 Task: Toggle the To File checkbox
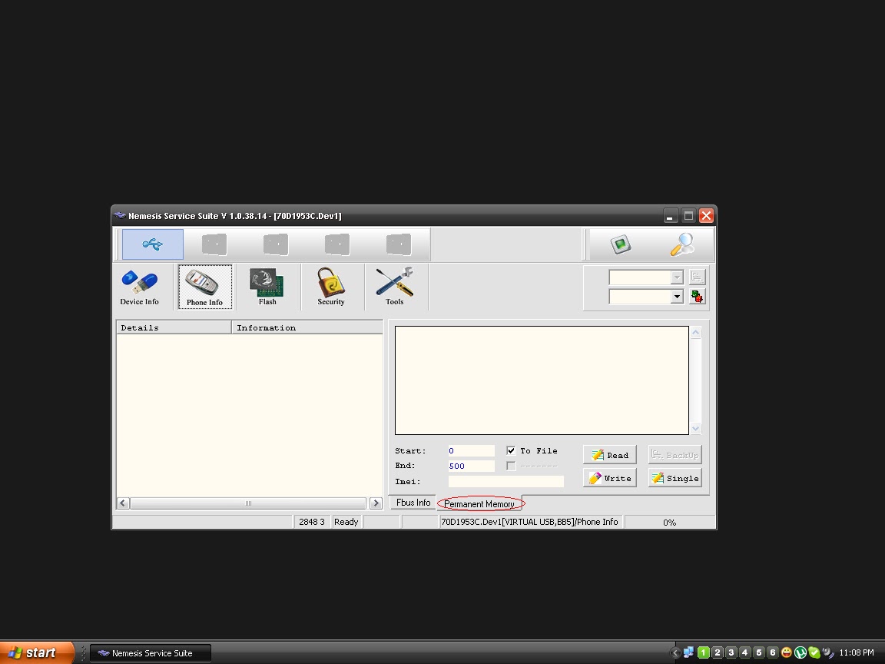(511, 450)
